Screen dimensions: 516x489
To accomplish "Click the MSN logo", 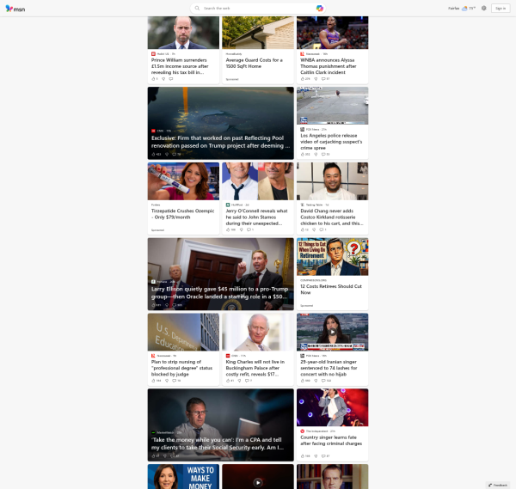I will pyautogui.click(x=15, y=9).
